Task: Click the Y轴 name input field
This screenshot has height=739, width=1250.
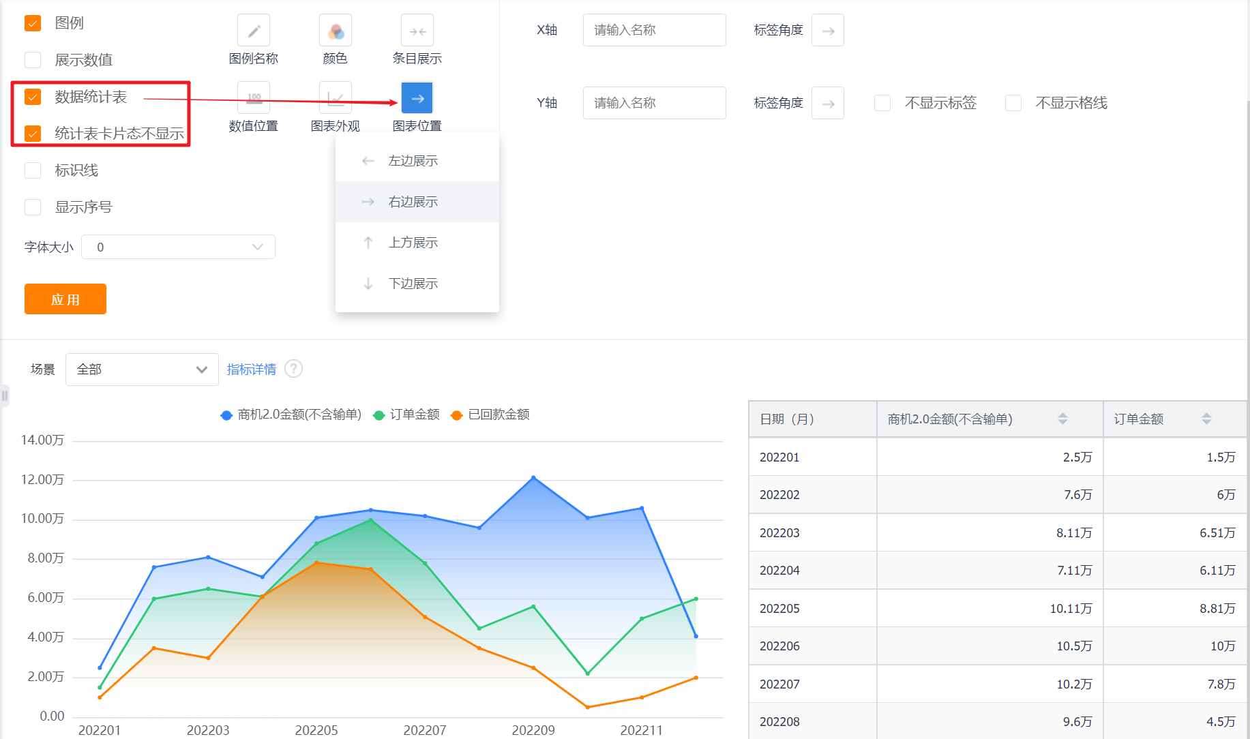Action: pos(655,103)
